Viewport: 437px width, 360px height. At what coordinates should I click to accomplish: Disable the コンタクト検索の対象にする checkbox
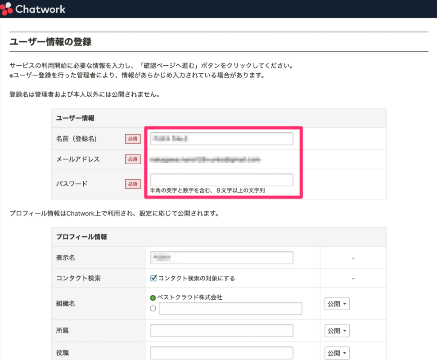pyautogui.click(x=153, y=278)
